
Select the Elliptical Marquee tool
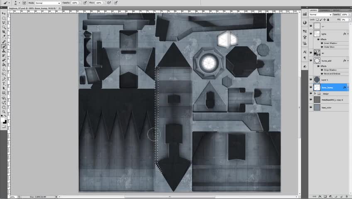(4, 18)
